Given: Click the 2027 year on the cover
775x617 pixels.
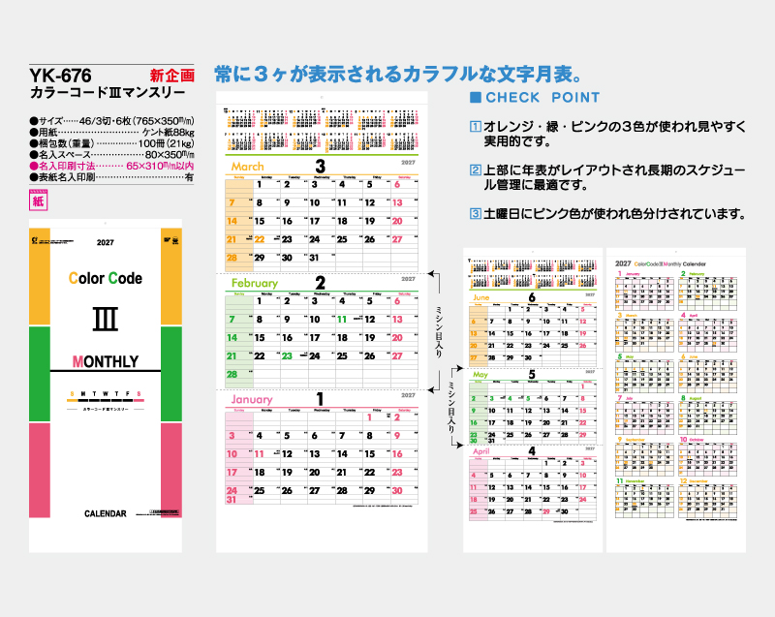Looking at the screenshot, I should pyautogui.click(x=106, y=242).
